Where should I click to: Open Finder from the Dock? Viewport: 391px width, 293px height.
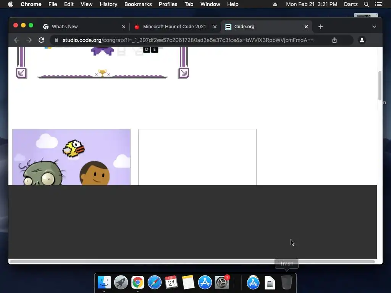click(x=104, y=283)
